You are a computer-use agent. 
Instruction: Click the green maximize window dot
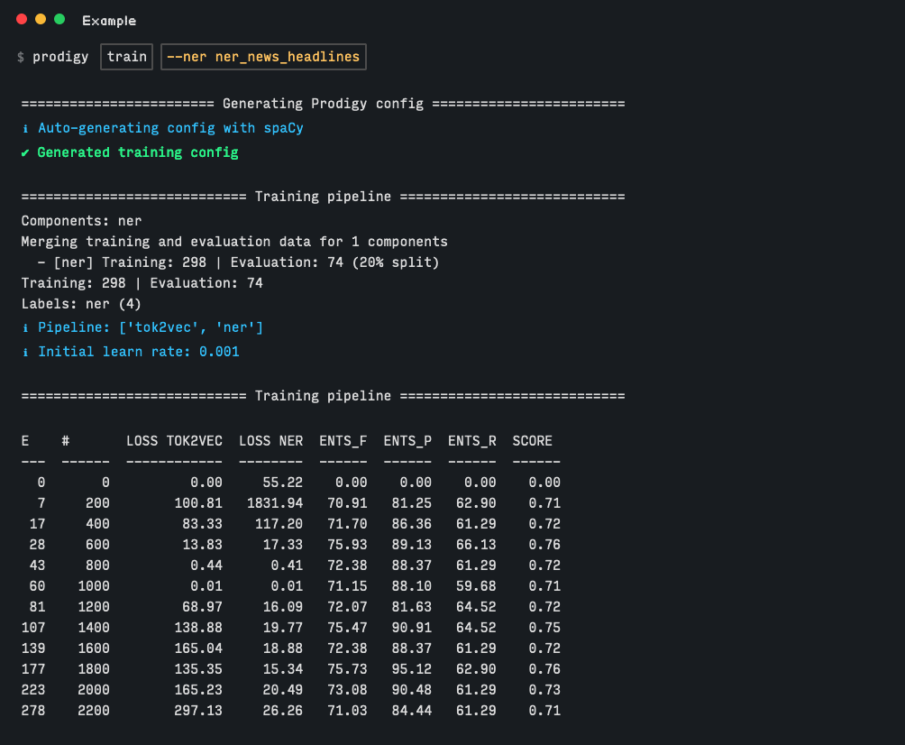tap(59, 19)
